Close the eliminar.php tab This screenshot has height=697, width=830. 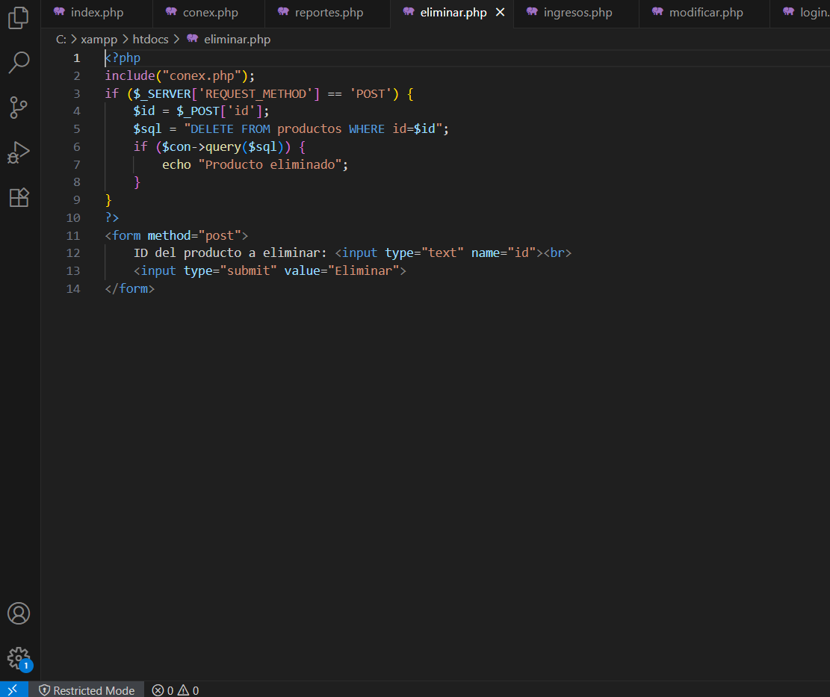coord(501,13)
